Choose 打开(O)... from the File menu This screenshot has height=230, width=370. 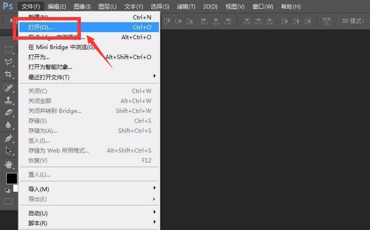[89, 27]
